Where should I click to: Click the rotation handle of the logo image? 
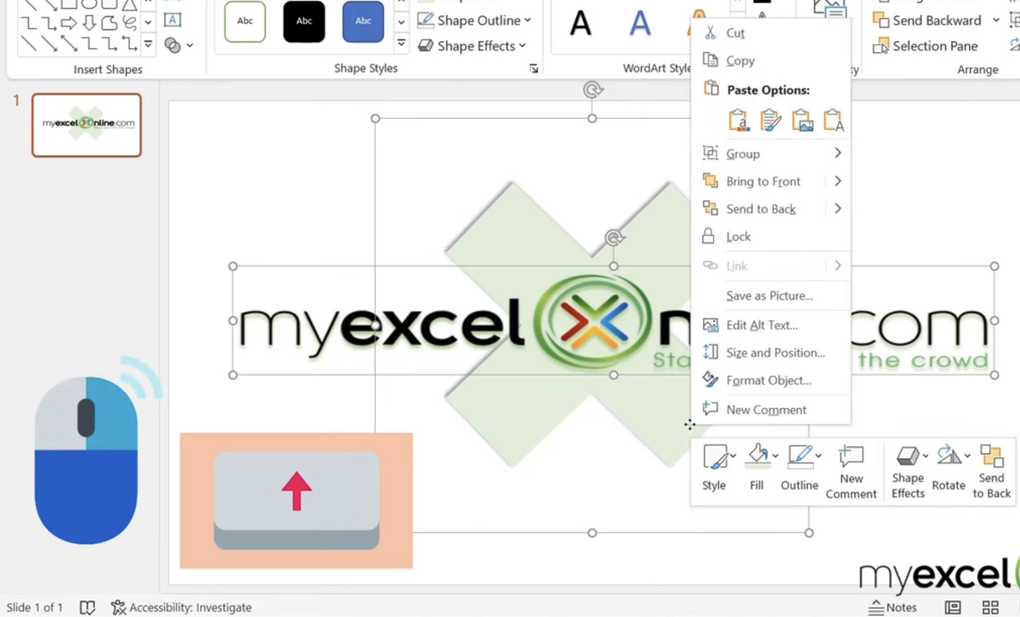point(614,237)
